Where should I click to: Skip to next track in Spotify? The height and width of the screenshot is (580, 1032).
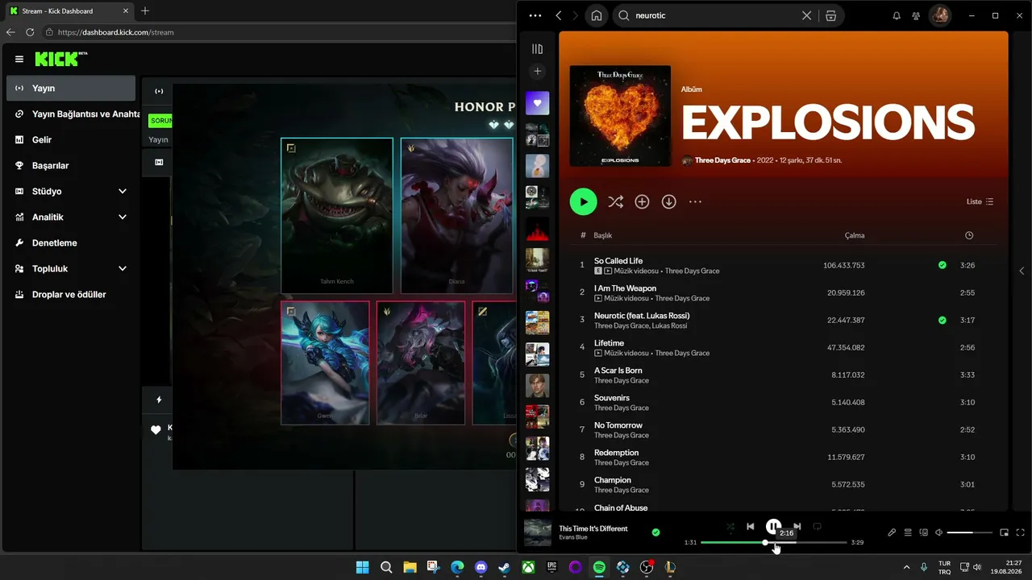(797, 527)
